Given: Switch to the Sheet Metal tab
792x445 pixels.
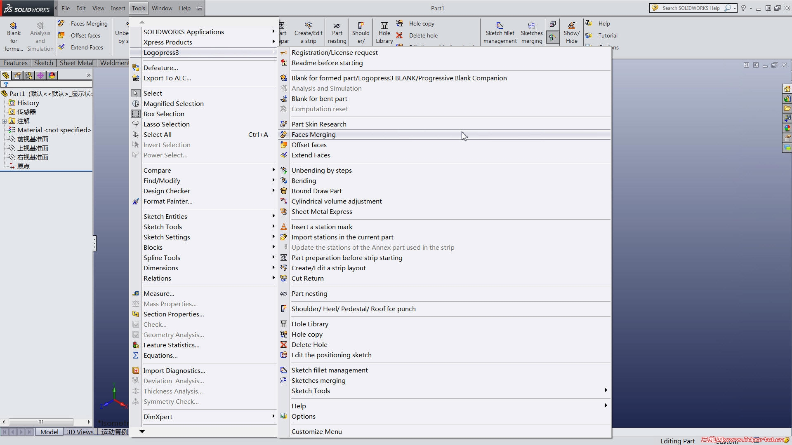Looking at the screenshot, I should pos(76,63).
